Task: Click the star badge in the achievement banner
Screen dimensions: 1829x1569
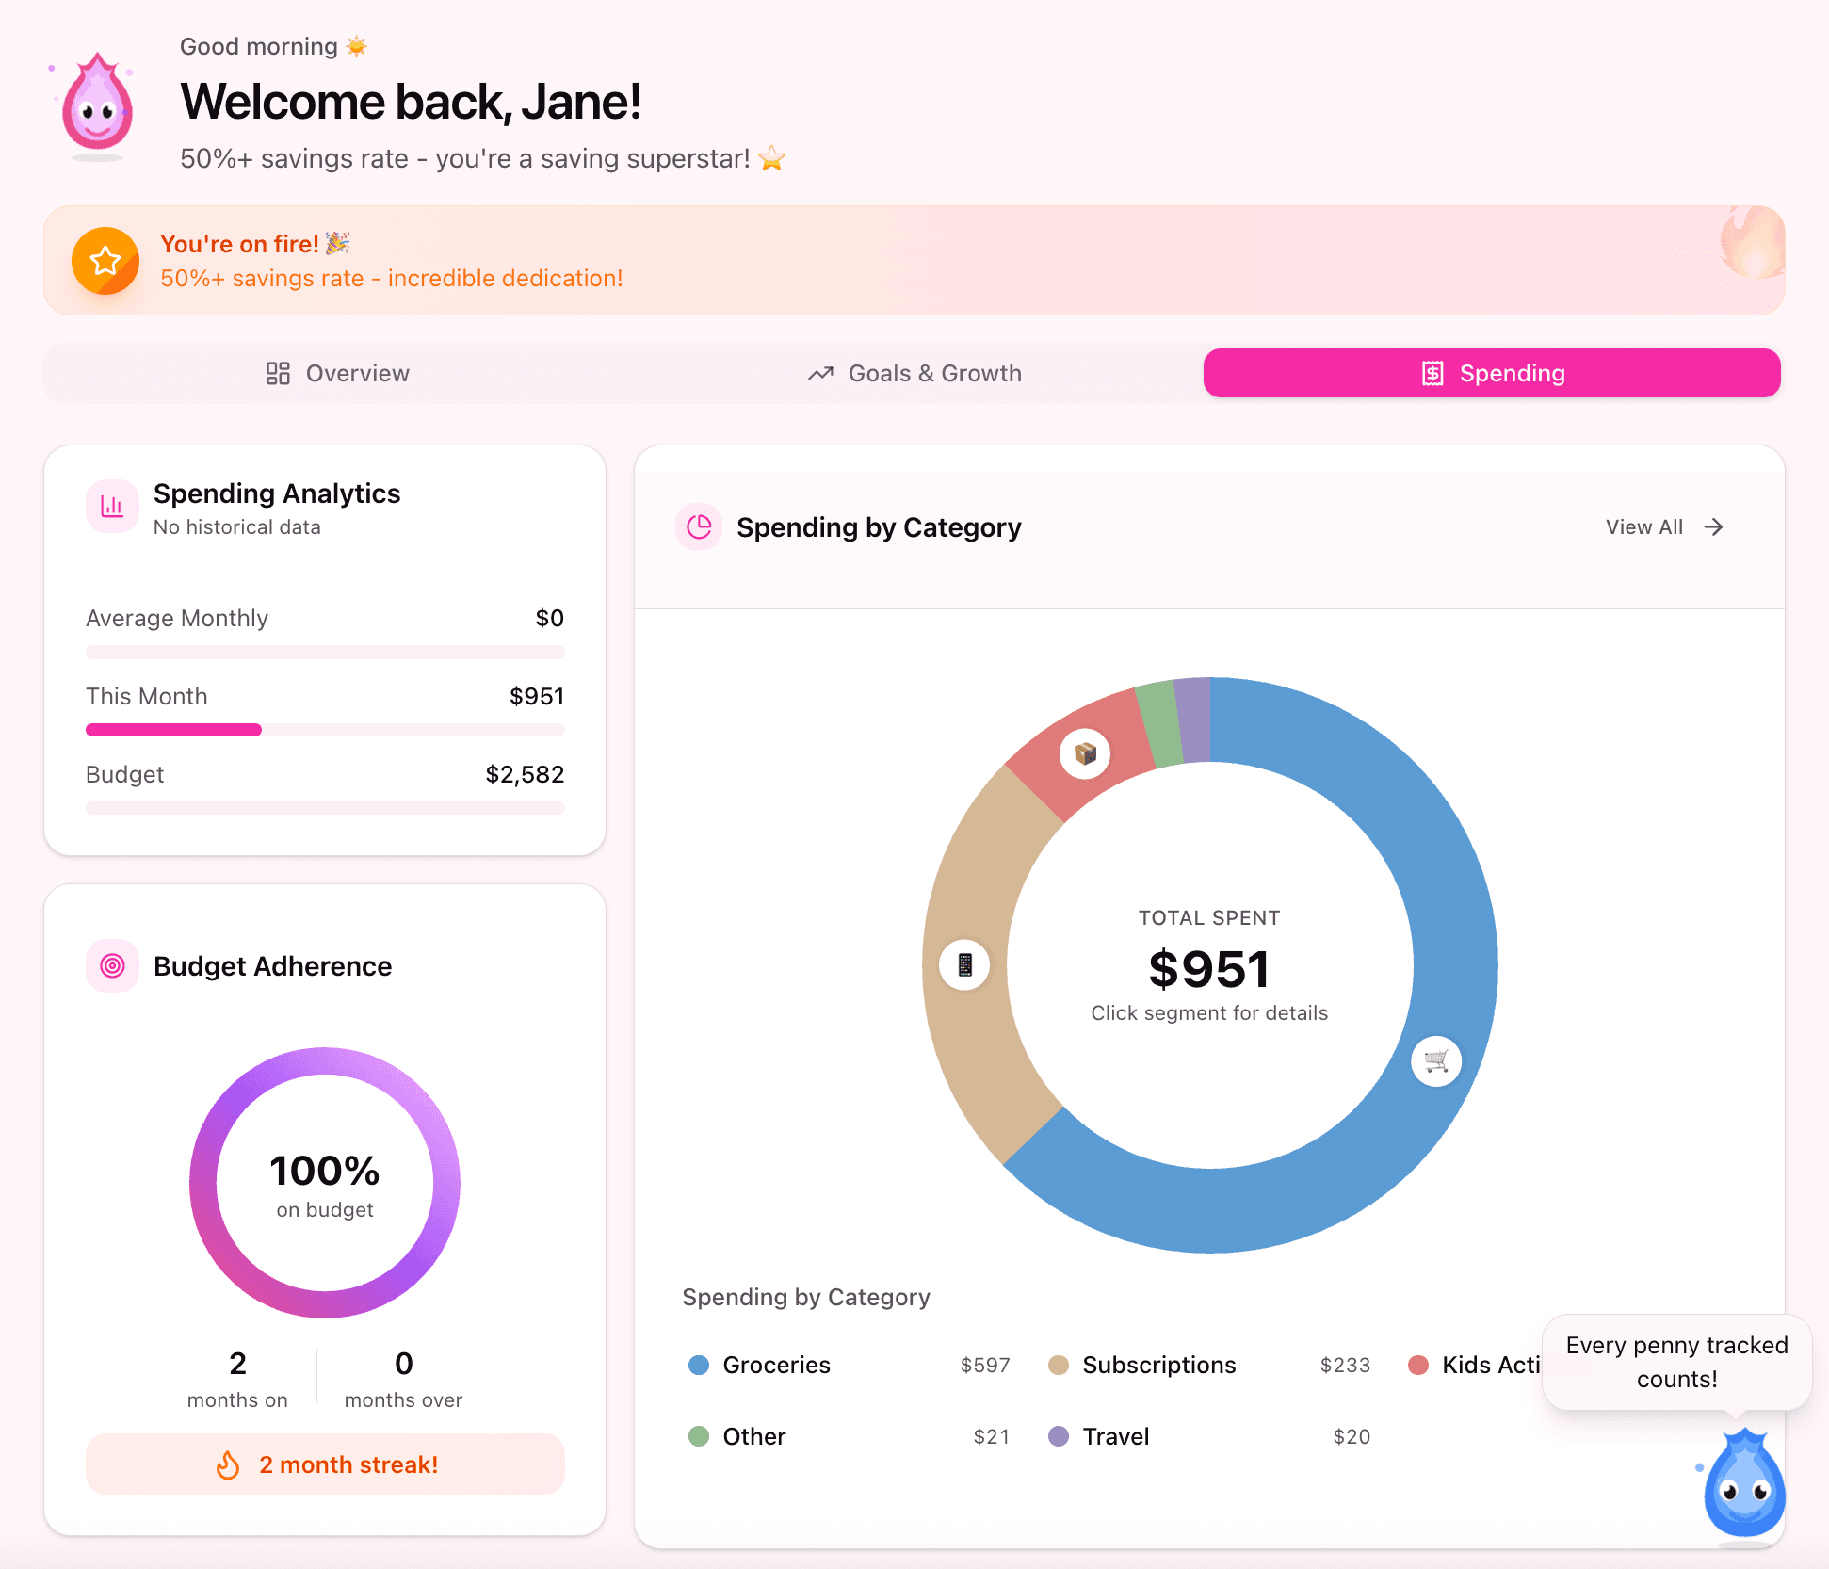Action: (x=105, y=261)
